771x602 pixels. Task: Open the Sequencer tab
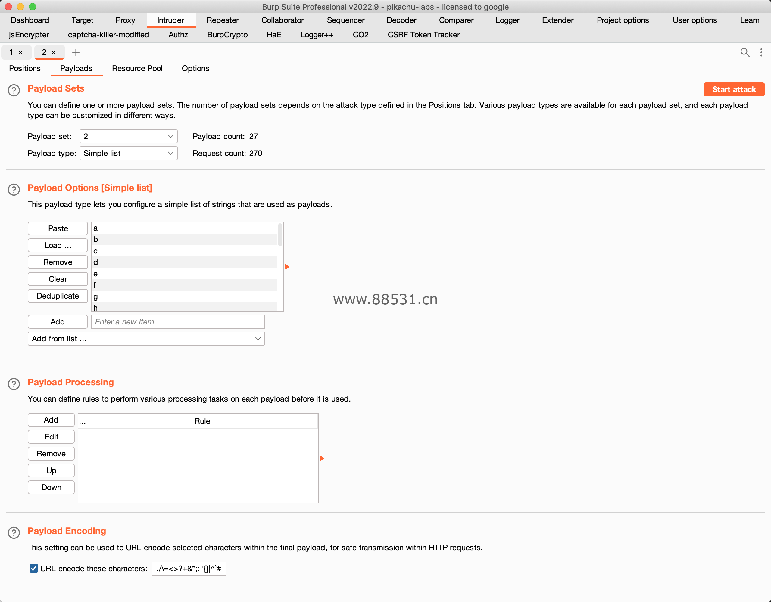coord(346,20)
